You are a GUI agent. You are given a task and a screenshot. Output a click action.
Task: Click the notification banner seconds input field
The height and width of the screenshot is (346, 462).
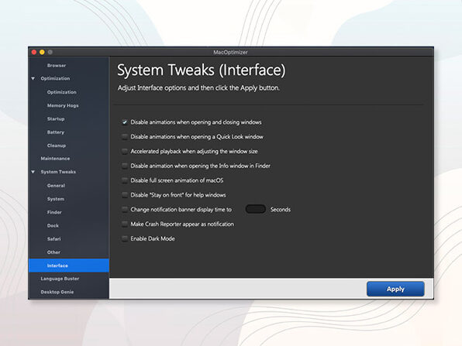pos(256,209)
